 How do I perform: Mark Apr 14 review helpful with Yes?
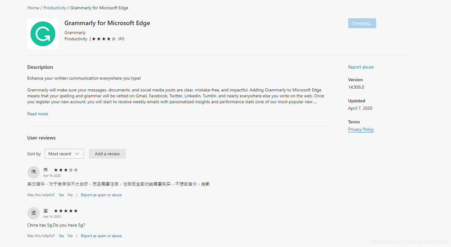pyautogui.click(x=61, y=236)
